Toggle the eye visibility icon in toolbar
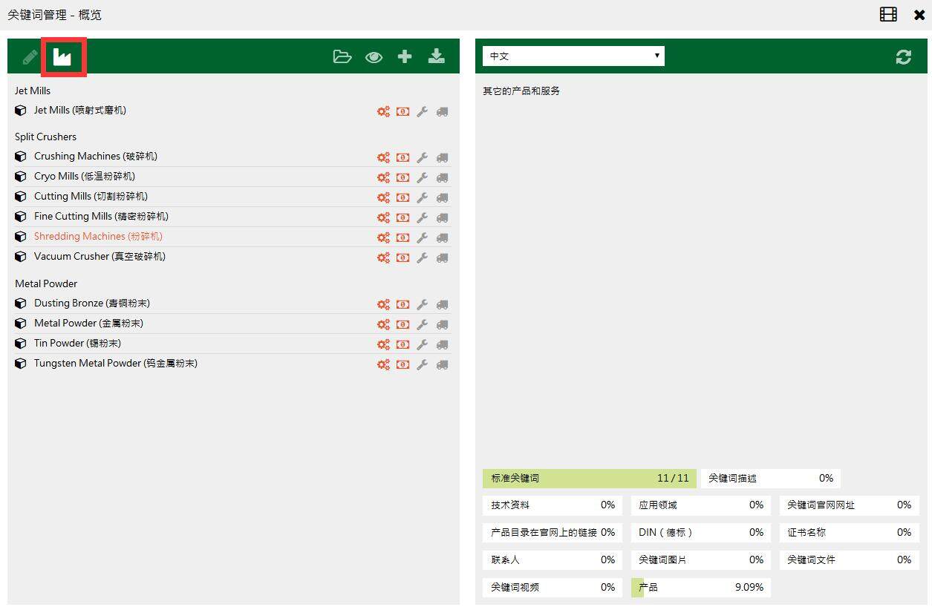 click(x=374, y=57)
